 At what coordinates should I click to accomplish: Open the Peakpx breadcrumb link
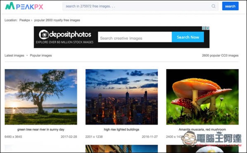pyautogui.click(x=24, y=20)
